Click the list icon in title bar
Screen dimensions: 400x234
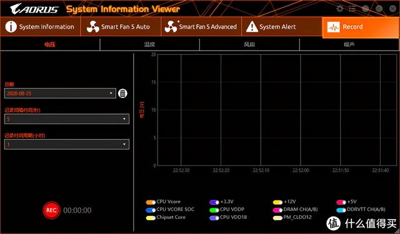click(352, 9)
